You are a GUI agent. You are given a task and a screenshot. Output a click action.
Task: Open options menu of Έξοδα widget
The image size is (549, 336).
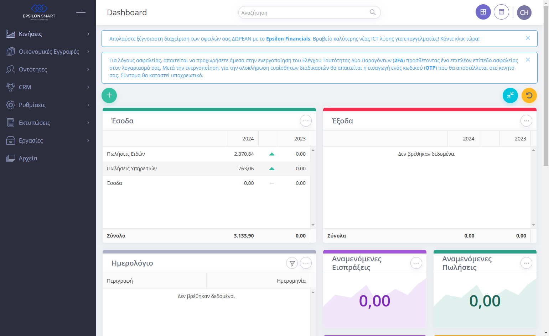pos(526,121)
